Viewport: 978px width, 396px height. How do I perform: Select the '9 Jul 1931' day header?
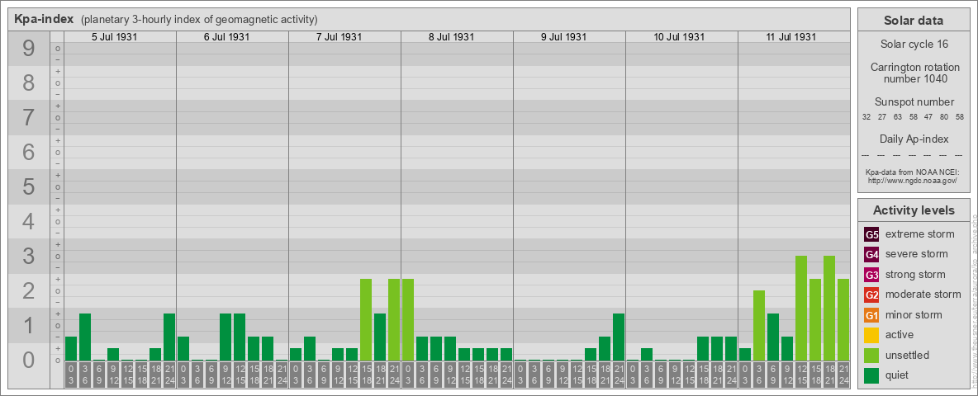click(563, 37)
